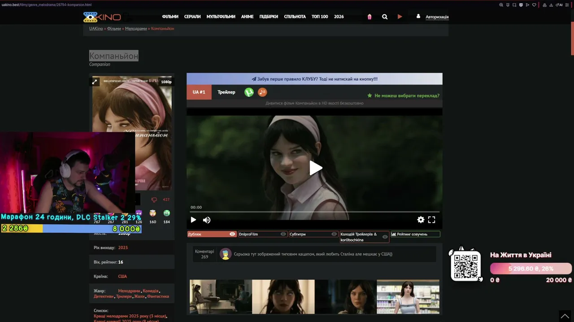Click the bottom-left play control

[194, 220]
